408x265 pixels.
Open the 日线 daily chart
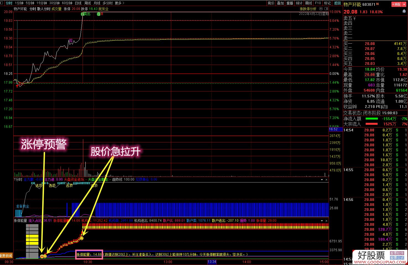coord(78,3)
